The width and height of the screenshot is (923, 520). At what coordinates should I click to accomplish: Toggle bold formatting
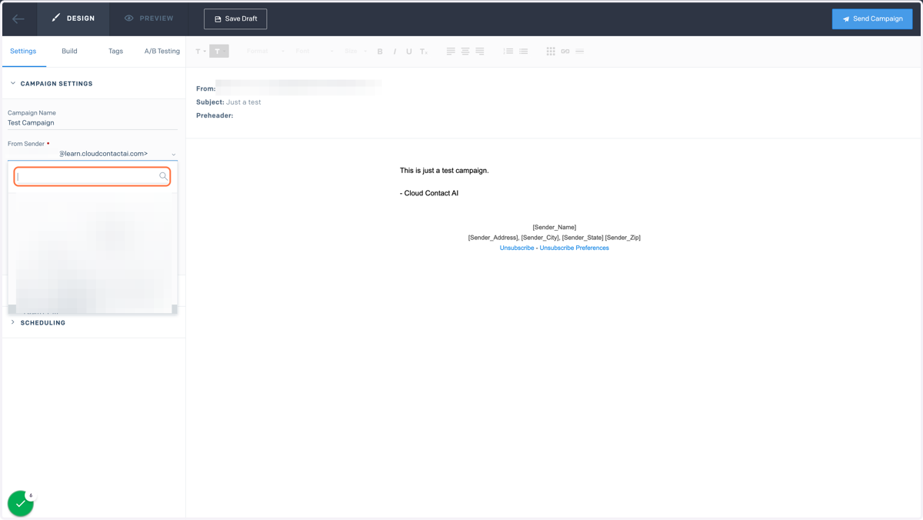380,52
